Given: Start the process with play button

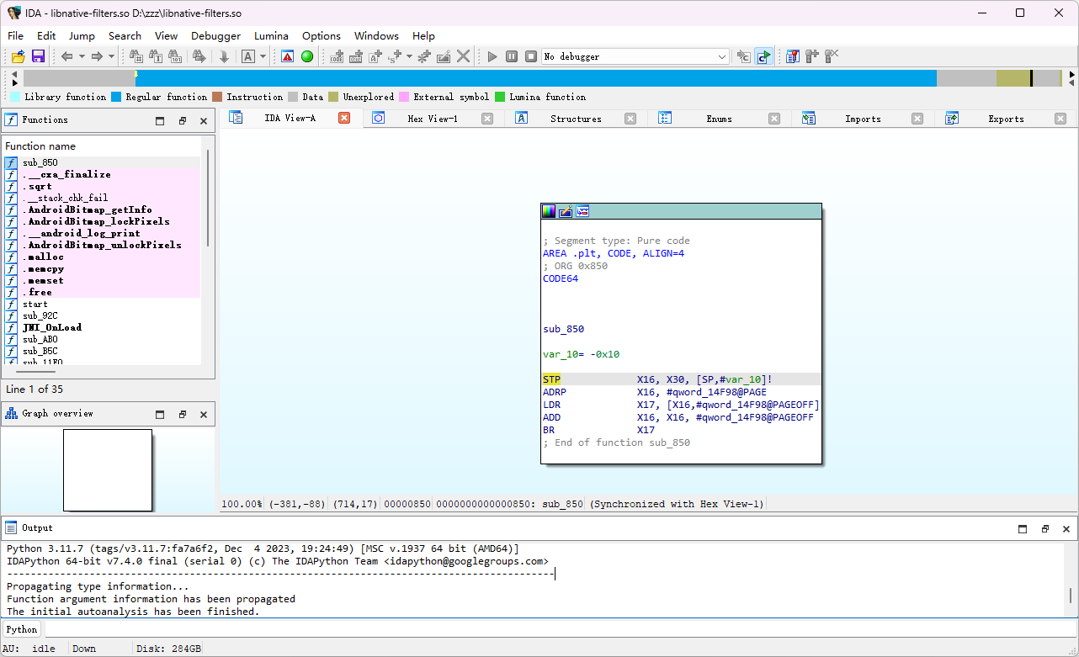Looking at the screenshot, I should 492,56.
